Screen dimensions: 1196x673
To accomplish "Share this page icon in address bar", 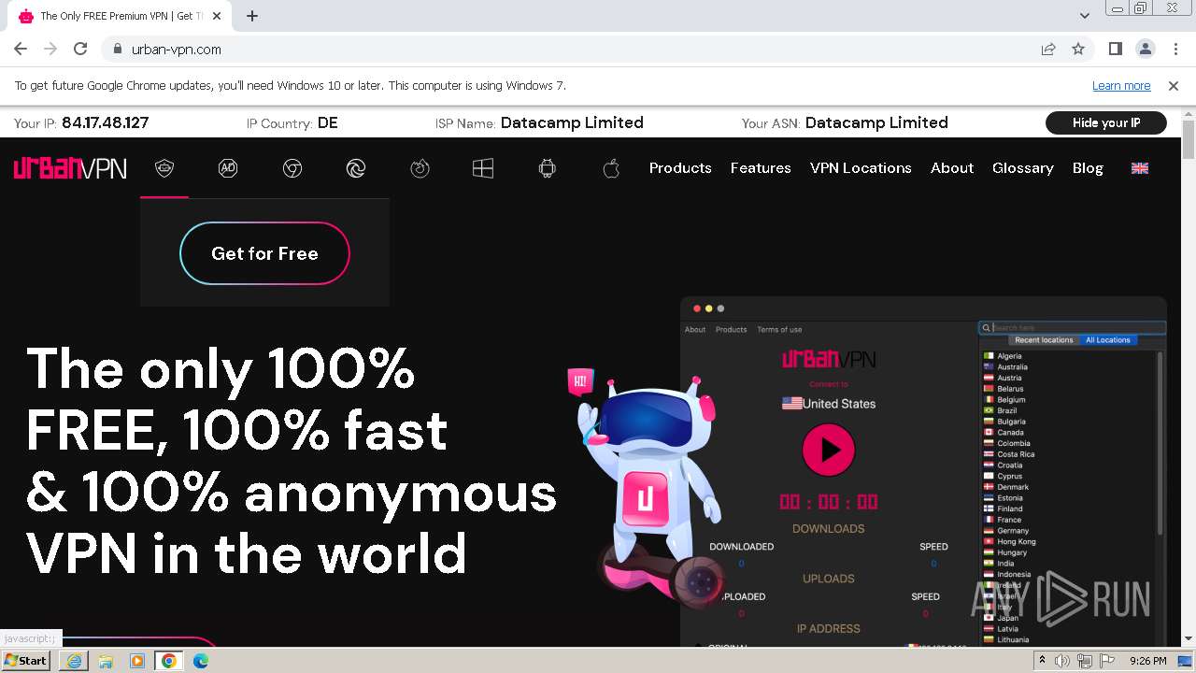I will [x=1048, y=50].
